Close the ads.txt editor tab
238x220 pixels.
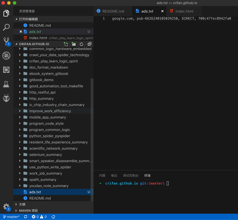(162, 11)
